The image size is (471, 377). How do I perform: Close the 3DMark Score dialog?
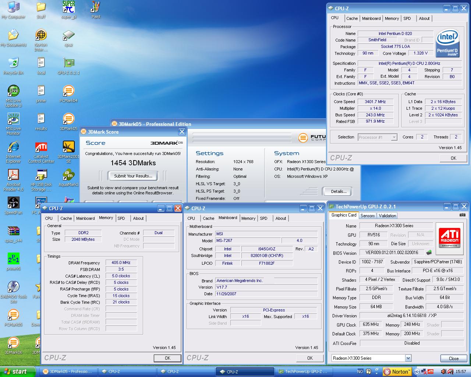click(181, 132)
